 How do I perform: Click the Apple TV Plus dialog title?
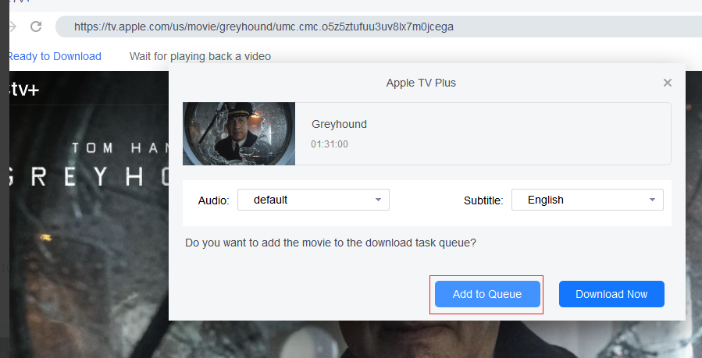point(421,83)
